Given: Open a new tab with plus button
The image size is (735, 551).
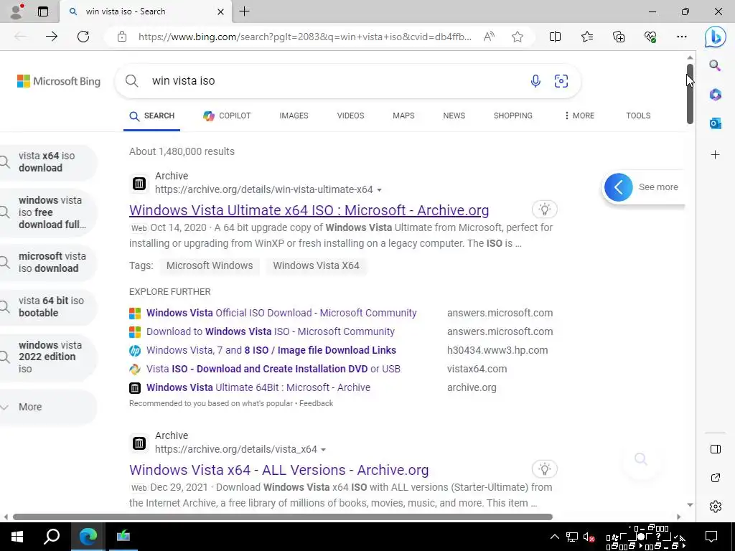Looking at the screenshot, I should point(244,11).
